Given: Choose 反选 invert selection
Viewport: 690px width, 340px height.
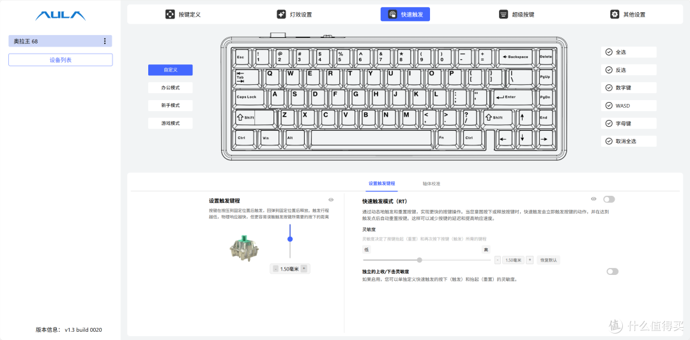Looking at the screenshot, I should point(629,70).
